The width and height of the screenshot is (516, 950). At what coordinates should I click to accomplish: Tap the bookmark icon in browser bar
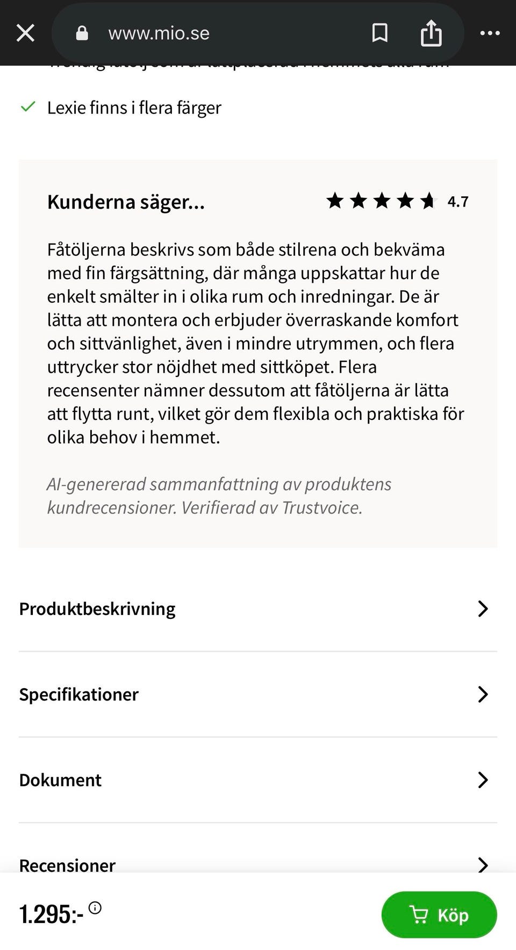(x=379, y=33)
